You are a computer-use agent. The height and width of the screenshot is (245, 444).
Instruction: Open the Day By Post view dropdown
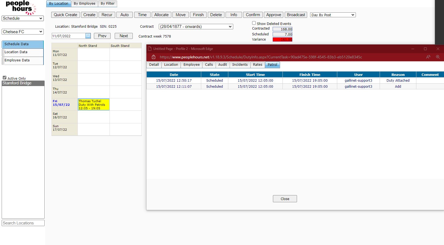point(333,15)
